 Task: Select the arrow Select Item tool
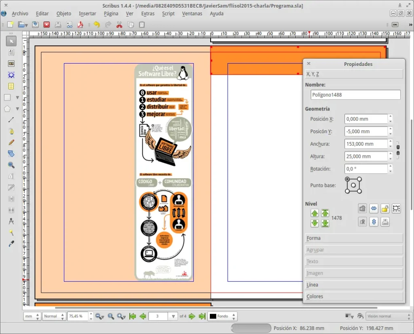pyautogui.click(x=11, y=41)
